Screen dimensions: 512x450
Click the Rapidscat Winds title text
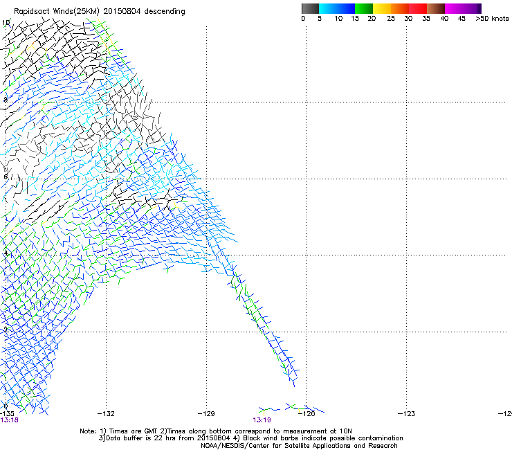point(99,11)
